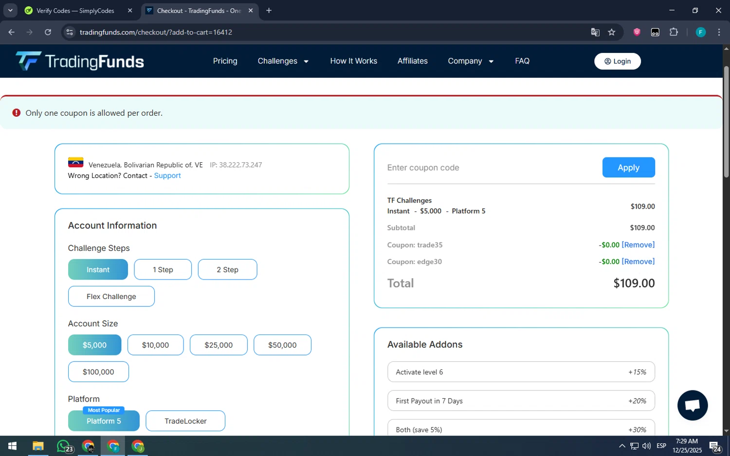Add the Activate level 6 addon

tap(521, 372)
